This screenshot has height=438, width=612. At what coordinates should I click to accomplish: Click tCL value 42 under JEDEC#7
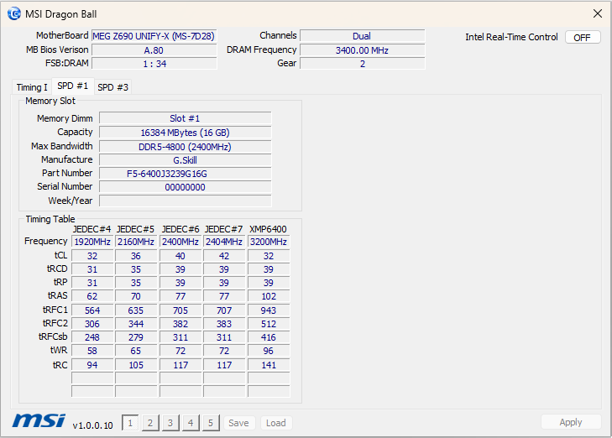(x=224, y=256)
